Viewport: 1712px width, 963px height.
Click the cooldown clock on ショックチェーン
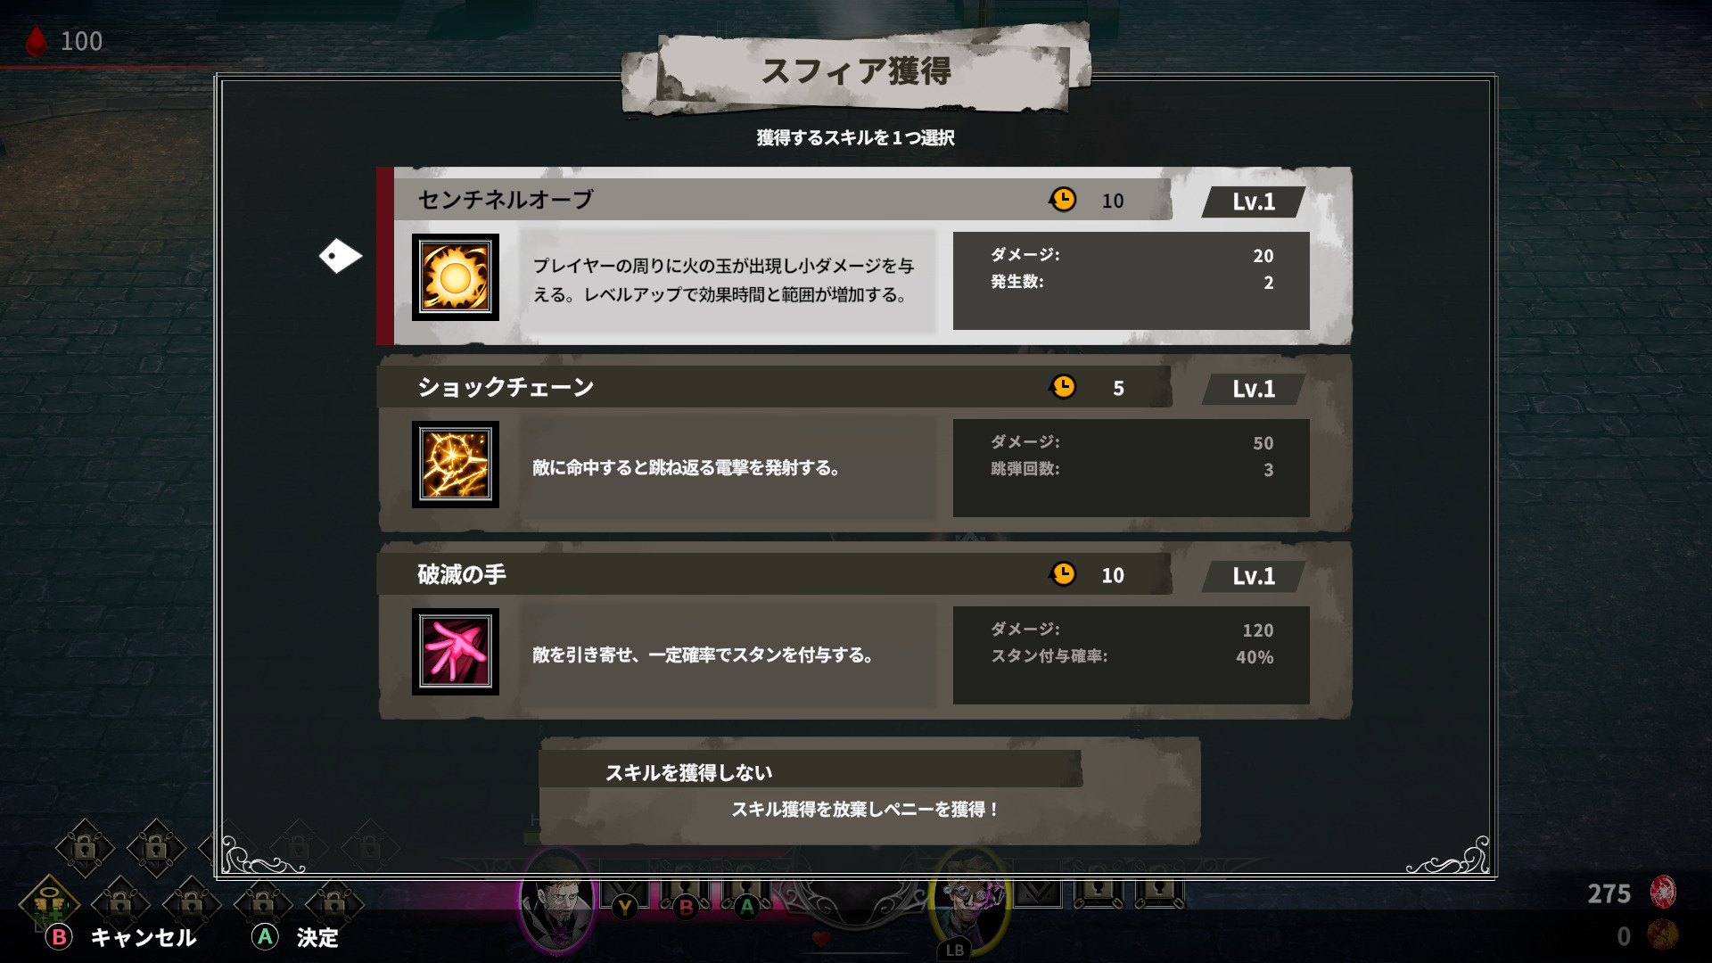tap(1063, 387)
